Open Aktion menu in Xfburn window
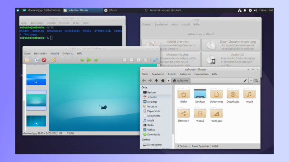The width and height of the screenshot is (289, 162). pos(175,24)
